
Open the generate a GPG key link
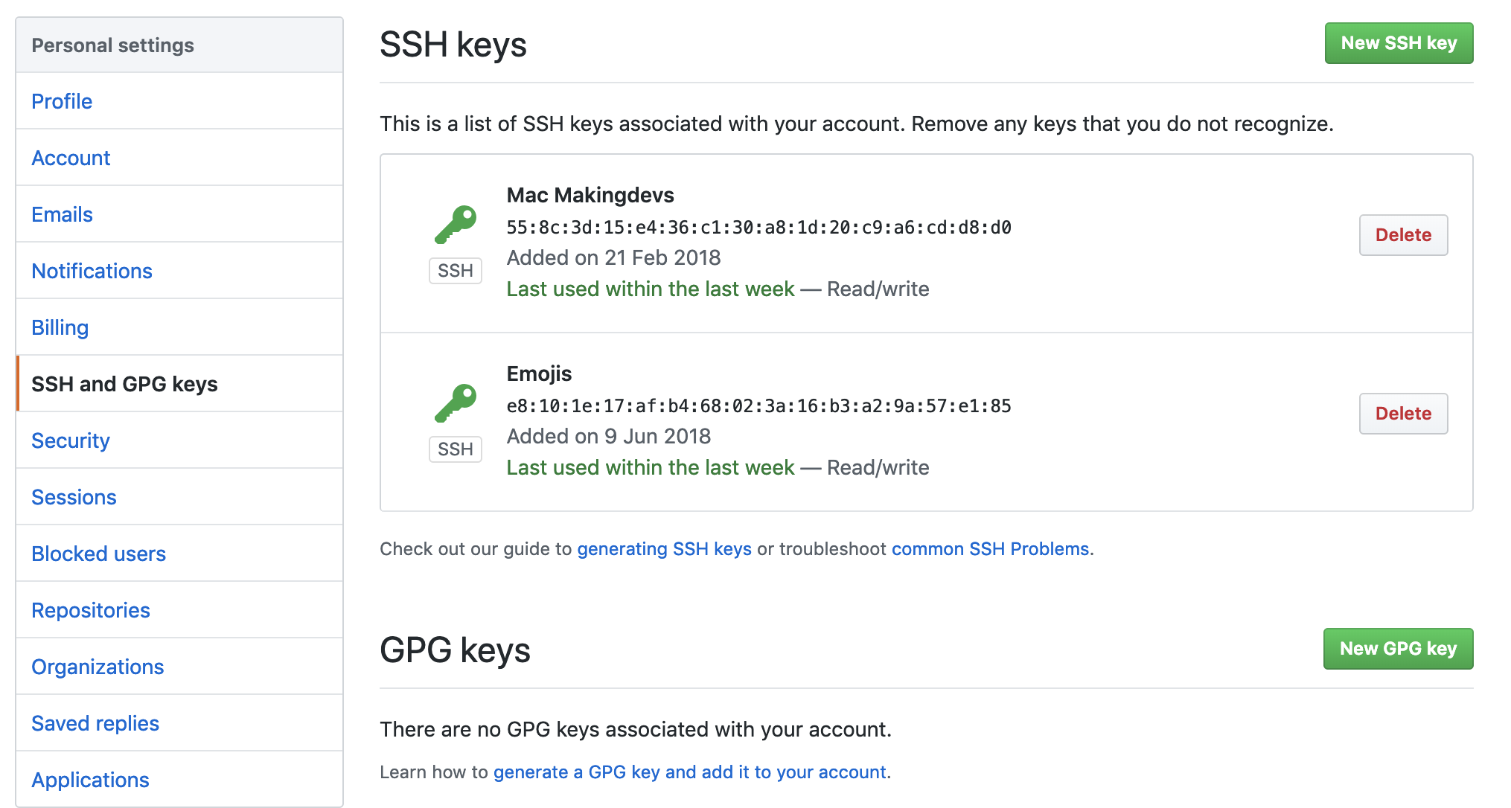pos(690,772)
